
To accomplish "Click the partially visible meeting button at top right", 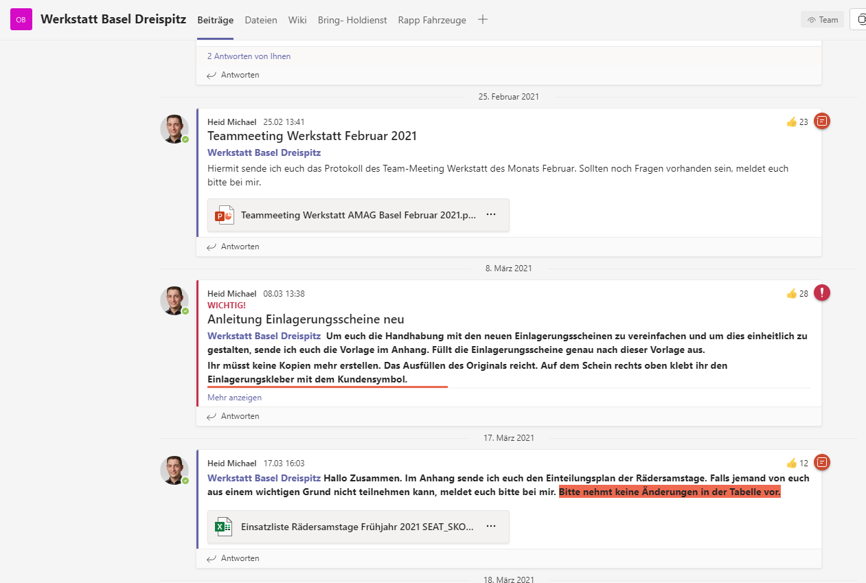I will (858, 20).
